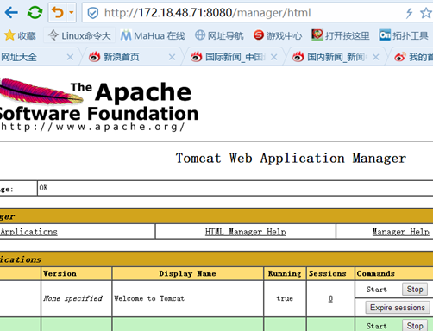Open the 网址导航 bookmark

tap(219, 35)
